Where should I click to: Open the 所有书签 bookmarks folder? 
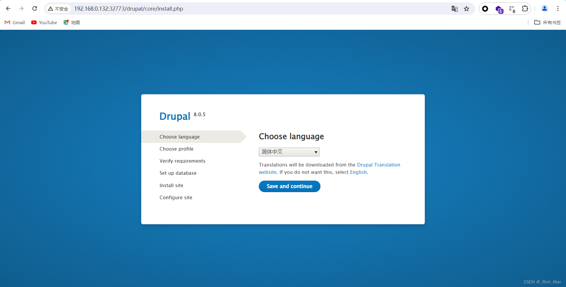click(548, 22)
